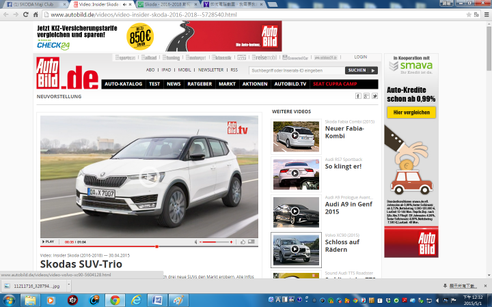Viewport: 492px width, 307px height.
Task: Open dropdown arrow next to downloaded jpg
Action: (x=69, y=285)
